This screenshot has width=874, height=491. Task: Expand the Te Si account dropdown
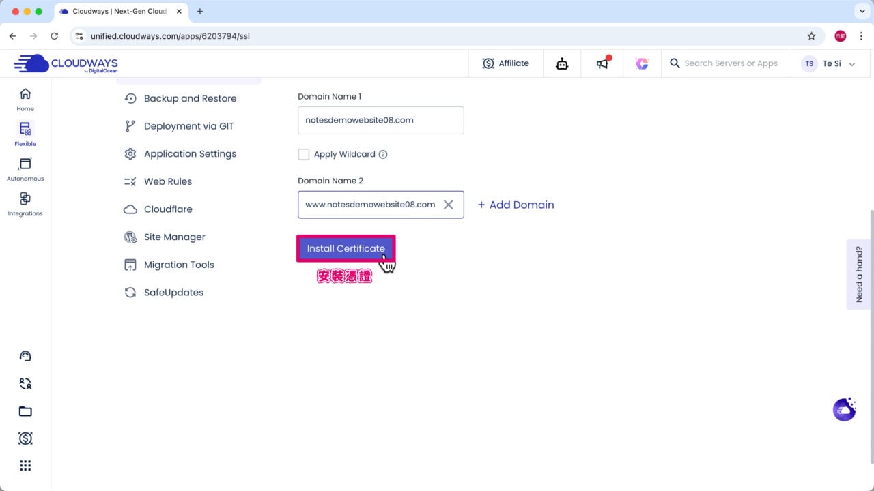pyautogui.click(x=851, y=64)
